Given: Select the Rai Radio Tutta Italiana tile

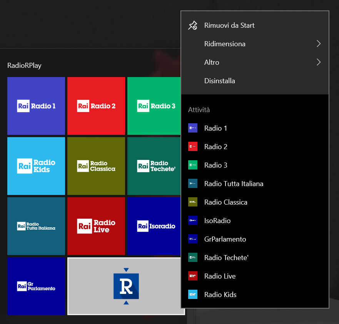Looking at the screenshot, I should pos(36,226).
